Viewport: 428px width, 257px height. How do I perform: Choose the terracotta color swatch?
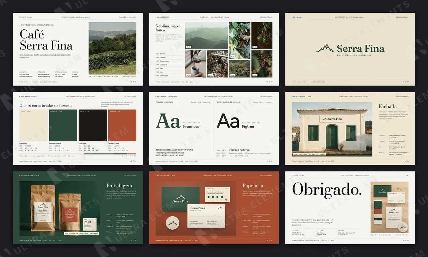point(122,125)
